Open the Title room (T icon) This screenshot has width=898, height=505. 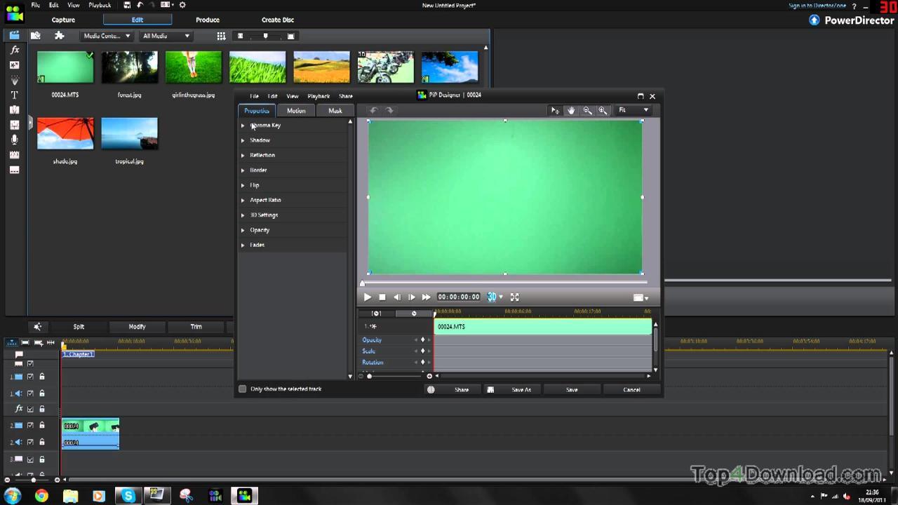(14, 95)
